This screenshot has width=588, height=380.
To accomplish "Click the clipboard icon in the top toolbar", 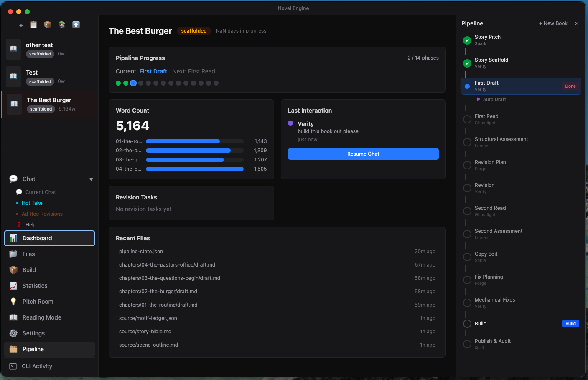I will click(33, 25).
